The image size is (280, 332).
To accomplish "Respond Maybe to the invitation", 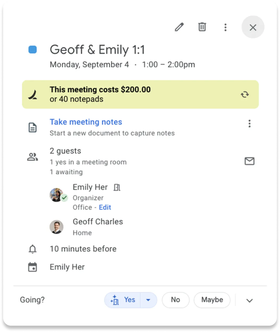I will [212, 300].
